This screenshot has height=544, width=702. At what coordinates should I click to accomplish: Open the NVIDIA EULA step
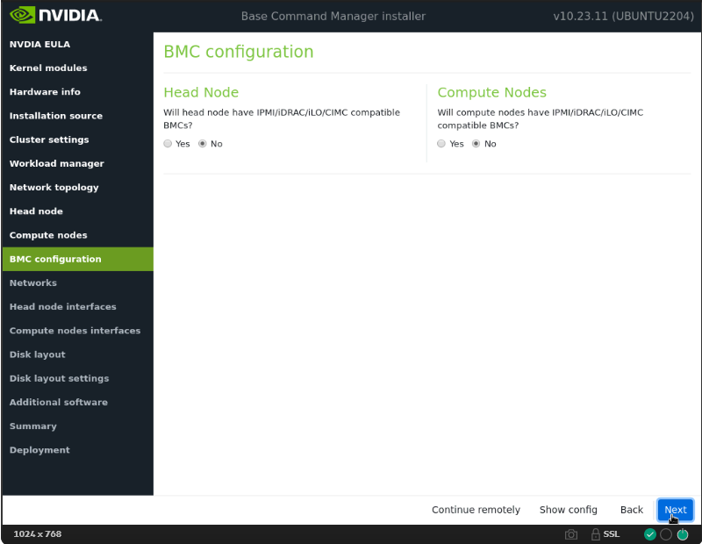tap(39, 45)
